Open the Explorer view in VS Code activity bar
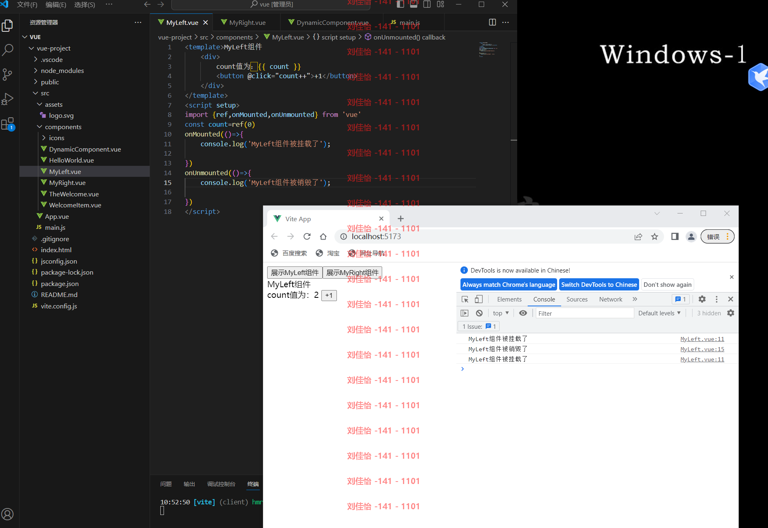The width and height of the screenshot is (768, 528). click(8, 26)
